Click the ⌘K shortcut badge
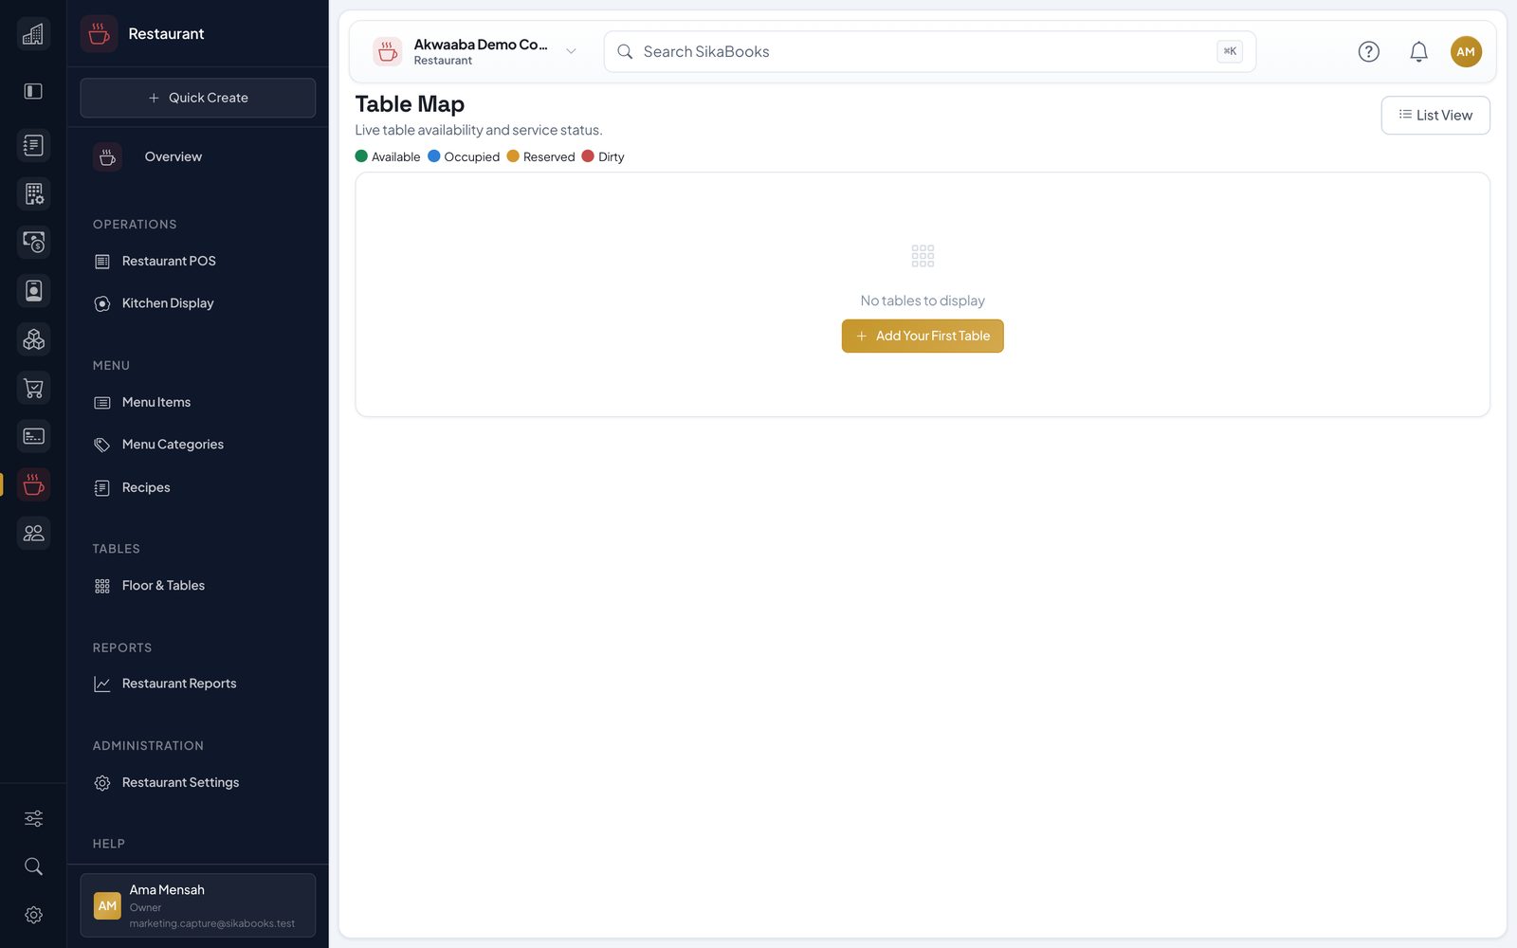Screen dimensions: 1517x948 click(x=1230, y=52)
